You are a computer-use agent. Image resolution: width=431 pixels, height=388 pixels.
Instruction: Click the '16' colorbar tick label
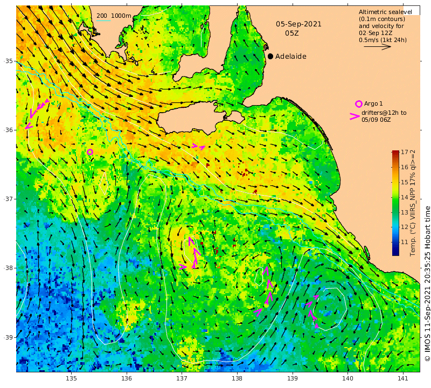(x=405, y=167)
